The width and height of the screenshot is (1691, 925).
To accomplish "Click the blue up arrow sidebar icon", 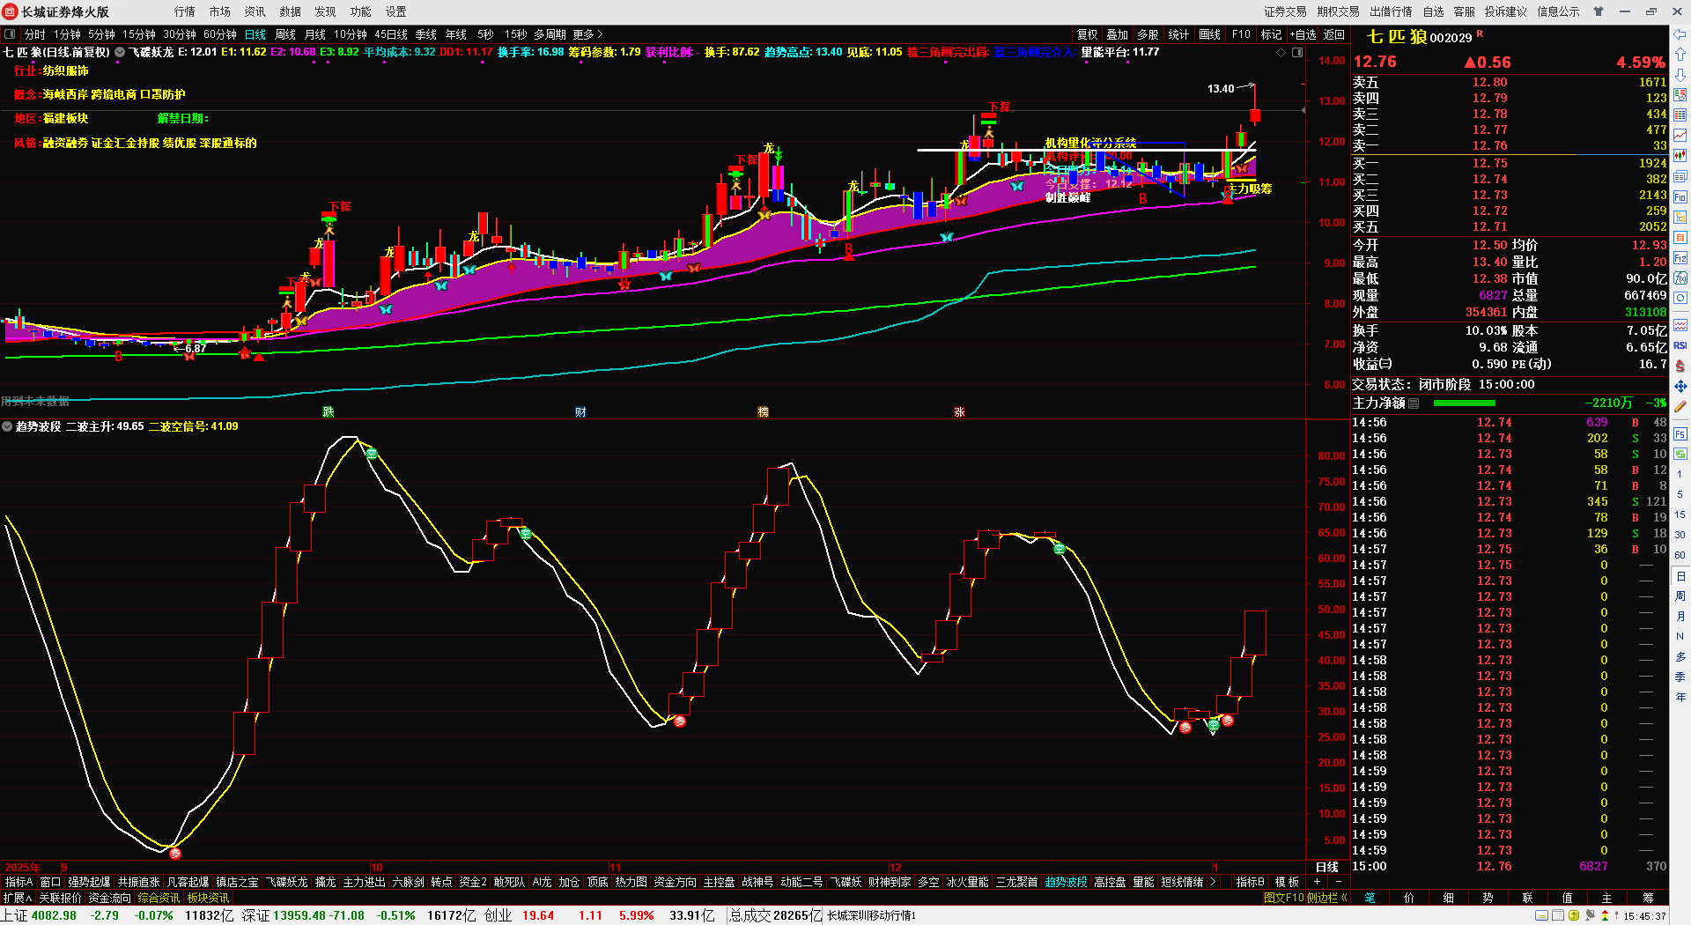I will [1680, 55].
